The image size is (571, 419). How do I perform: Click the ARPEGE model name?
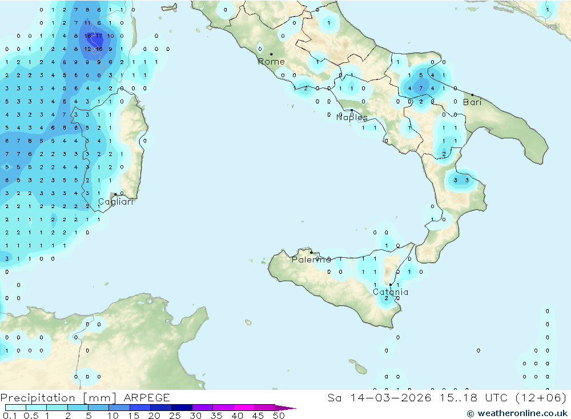[147, 398]
